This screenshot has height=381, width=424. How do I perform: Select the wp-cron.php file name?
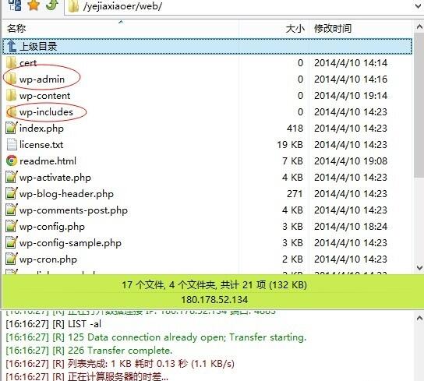48,259
